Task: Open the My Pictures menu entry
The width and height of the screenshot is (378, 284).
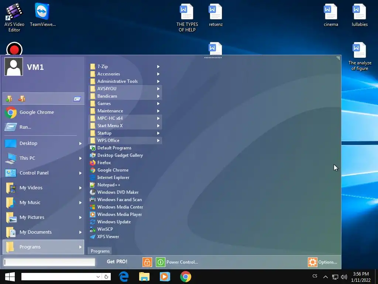Action: [44, 217]
